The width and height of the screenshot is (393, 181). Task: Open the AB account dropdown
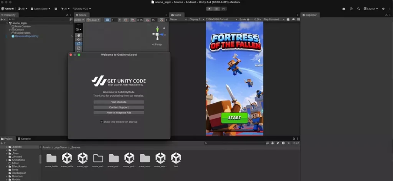pyautogui.click(x=23, y=9)
